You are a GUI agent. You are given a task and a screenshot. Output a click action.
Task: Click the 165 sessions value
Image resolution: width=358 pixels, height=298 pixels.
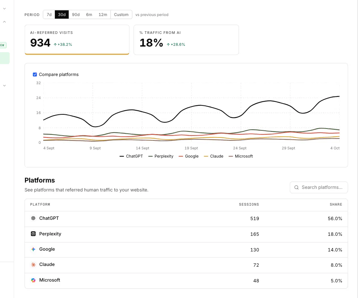(x=255, y=234)
